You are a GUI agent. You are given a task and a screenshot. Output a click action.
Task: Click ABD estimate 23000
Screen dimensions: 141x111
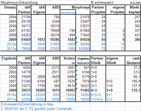point(55,49)
